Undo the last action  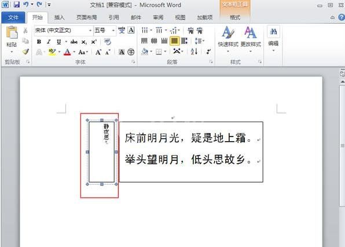[26, 5]
